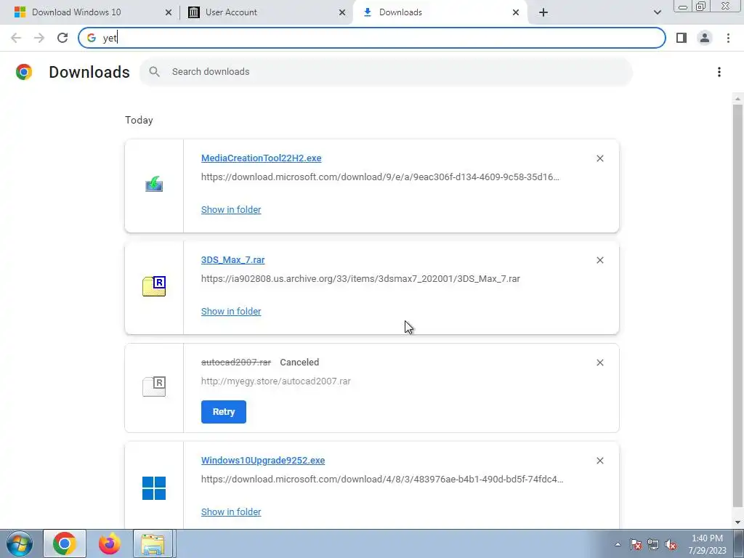
Task: Close the Download Windows 10 tab
Action: 168,12
